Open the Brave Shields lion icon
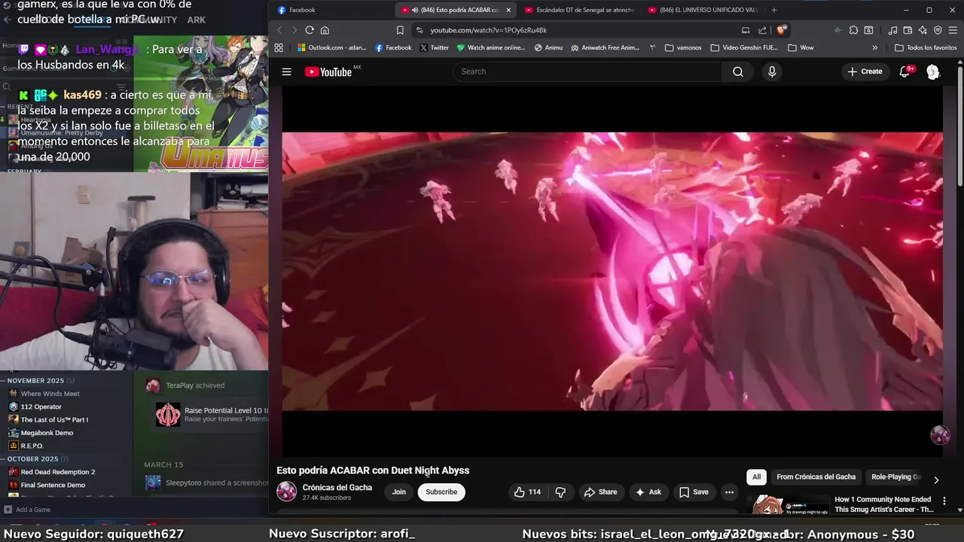 [x=782, y=30]
